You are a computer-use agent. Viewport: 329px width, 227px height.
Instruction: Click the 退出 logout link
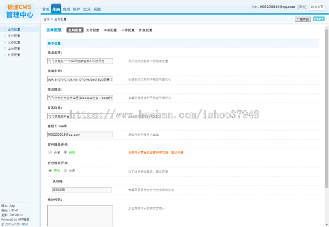point(302,7)
